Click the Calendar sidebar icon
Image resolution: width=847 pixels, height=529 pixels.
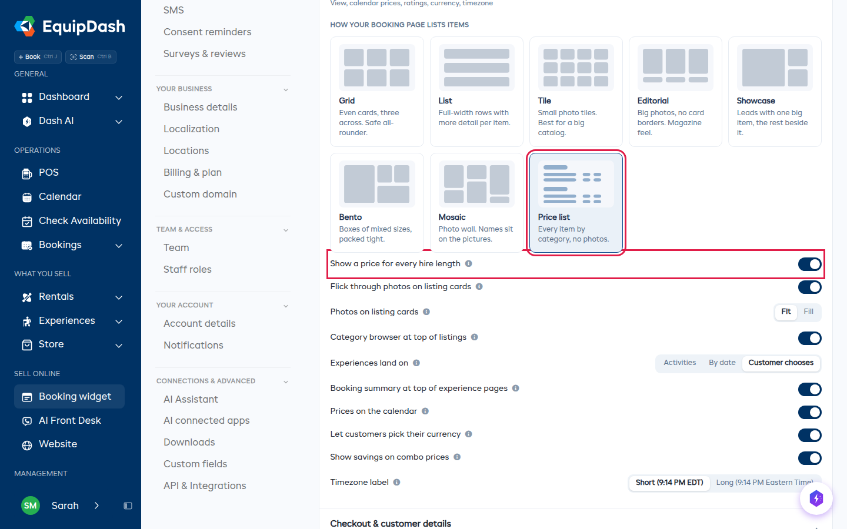[27, 197]
